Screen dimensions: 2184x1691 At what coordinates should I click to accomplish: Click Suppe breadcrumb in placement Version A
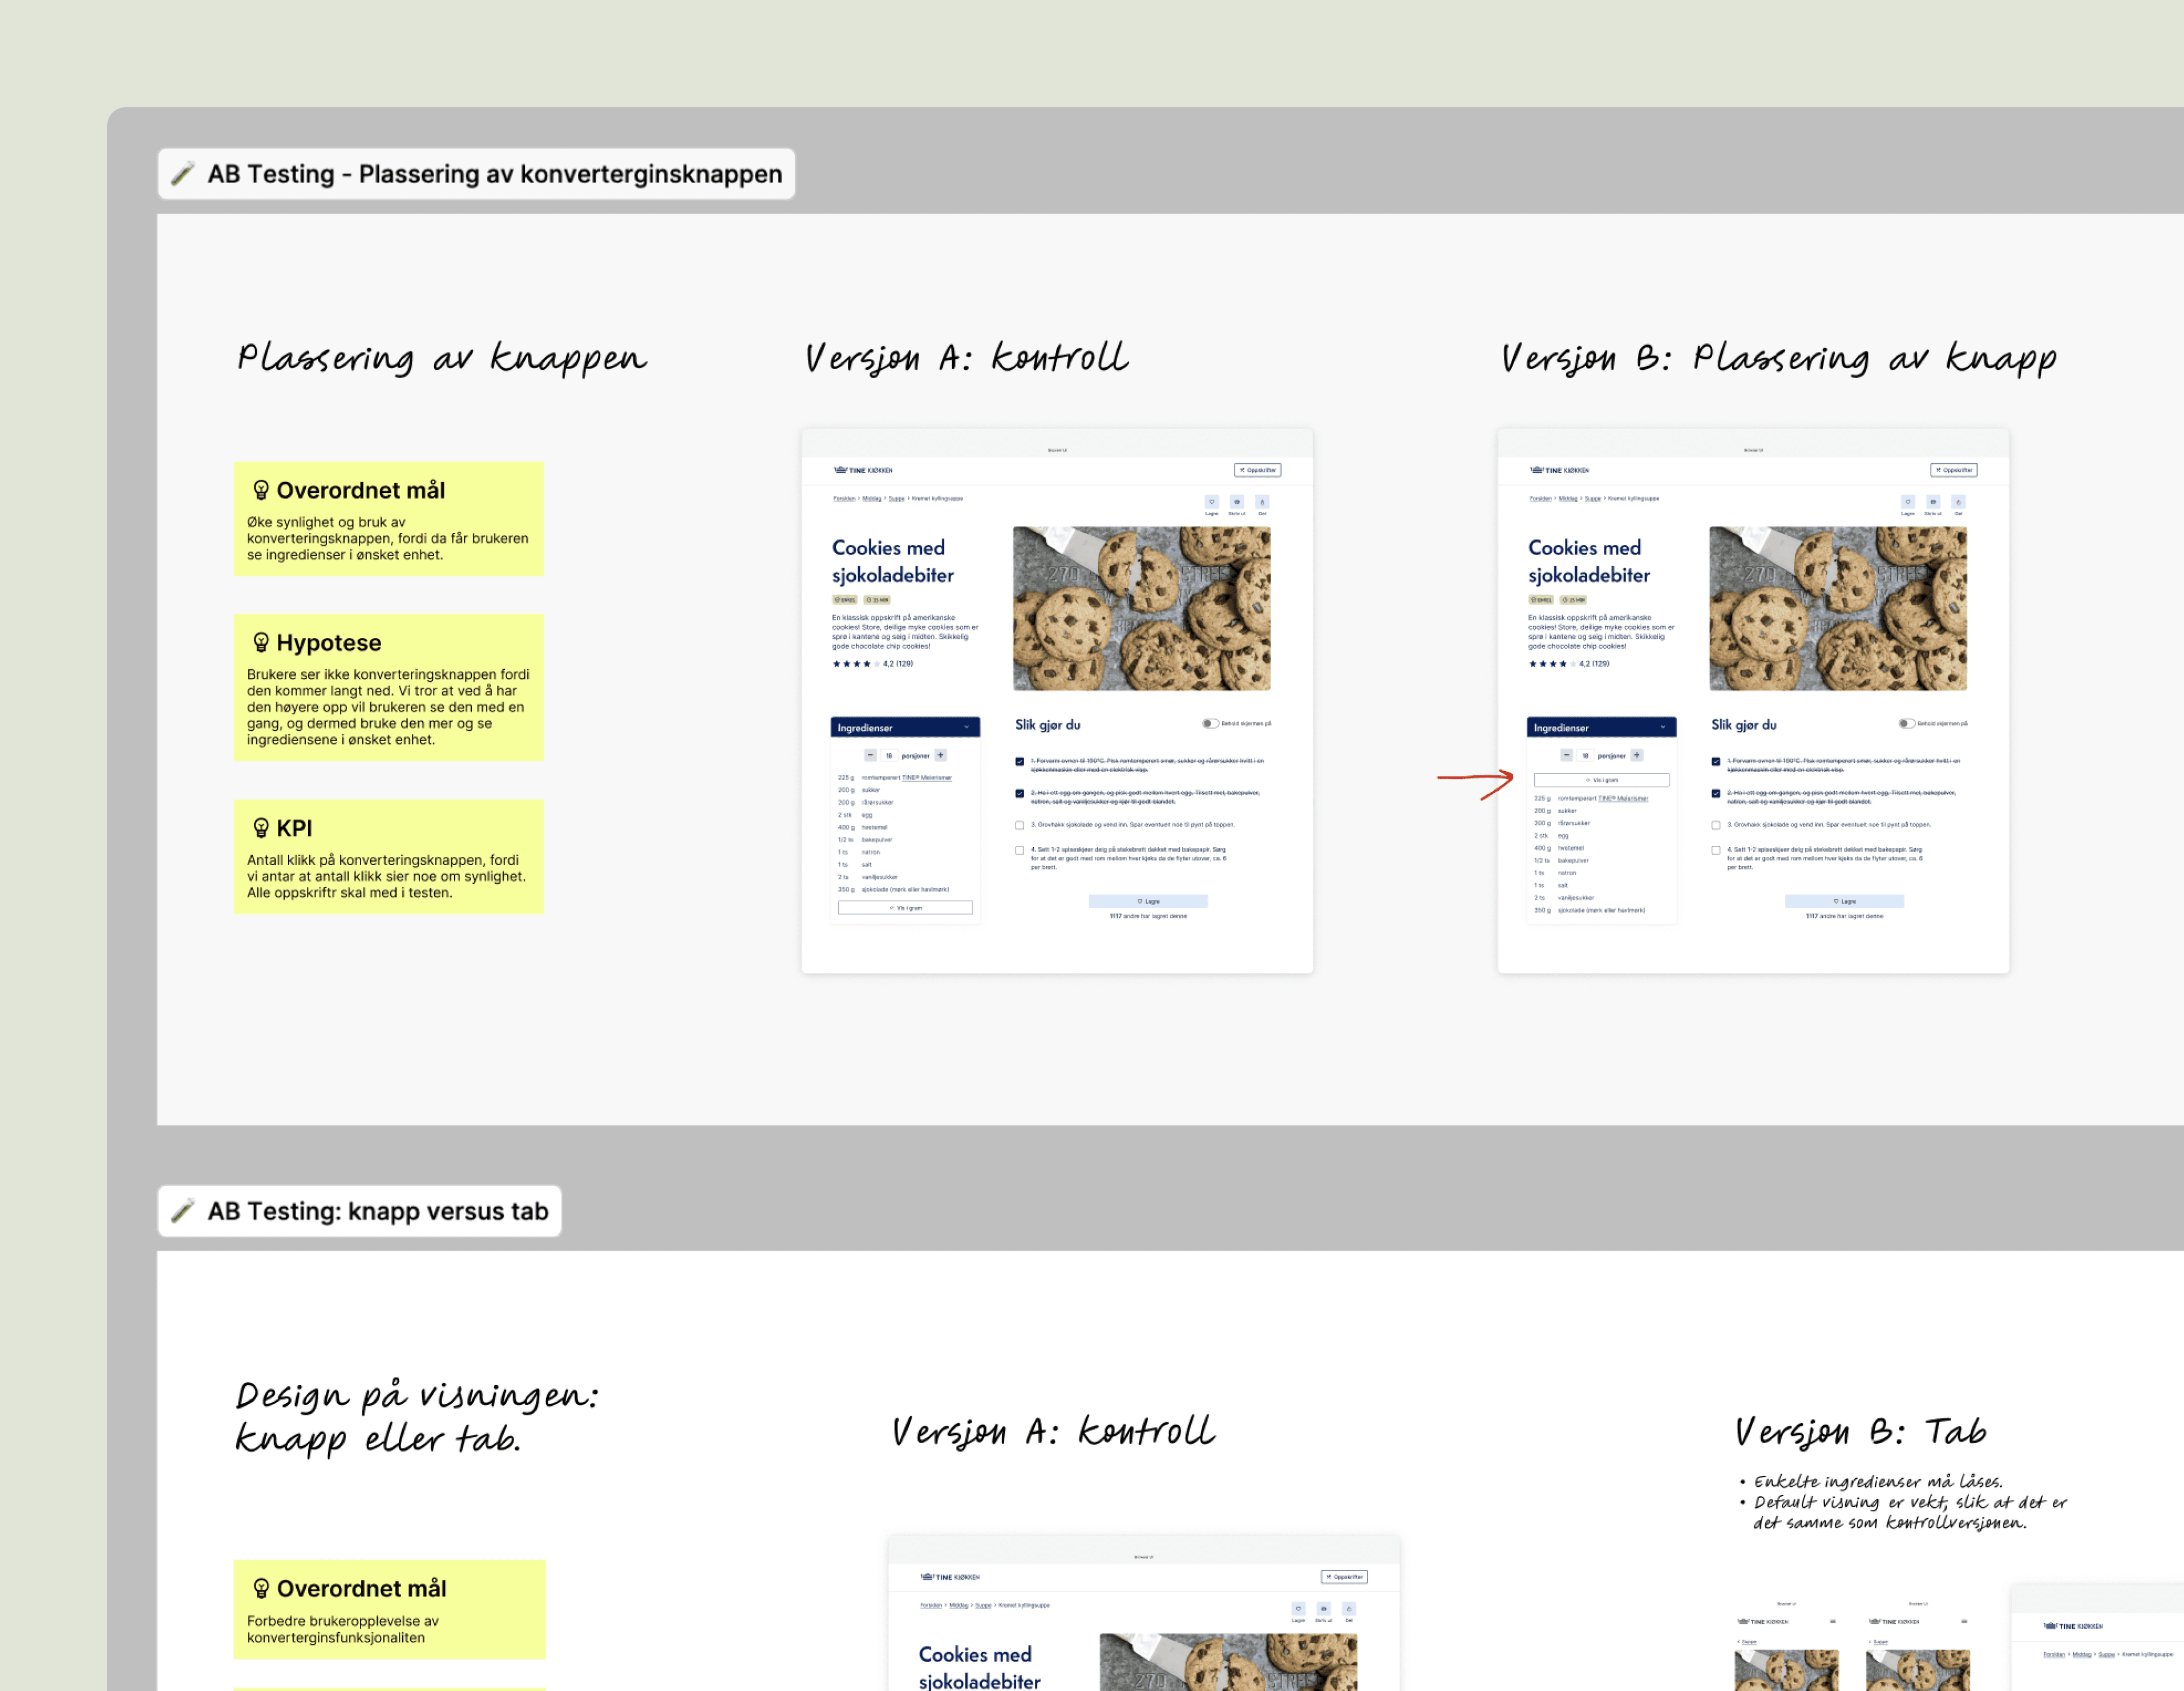[x=896, y=498]
